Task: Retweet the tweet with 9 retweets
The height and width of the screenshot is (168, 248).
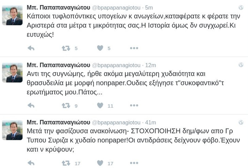Action: tap(66, 106)
